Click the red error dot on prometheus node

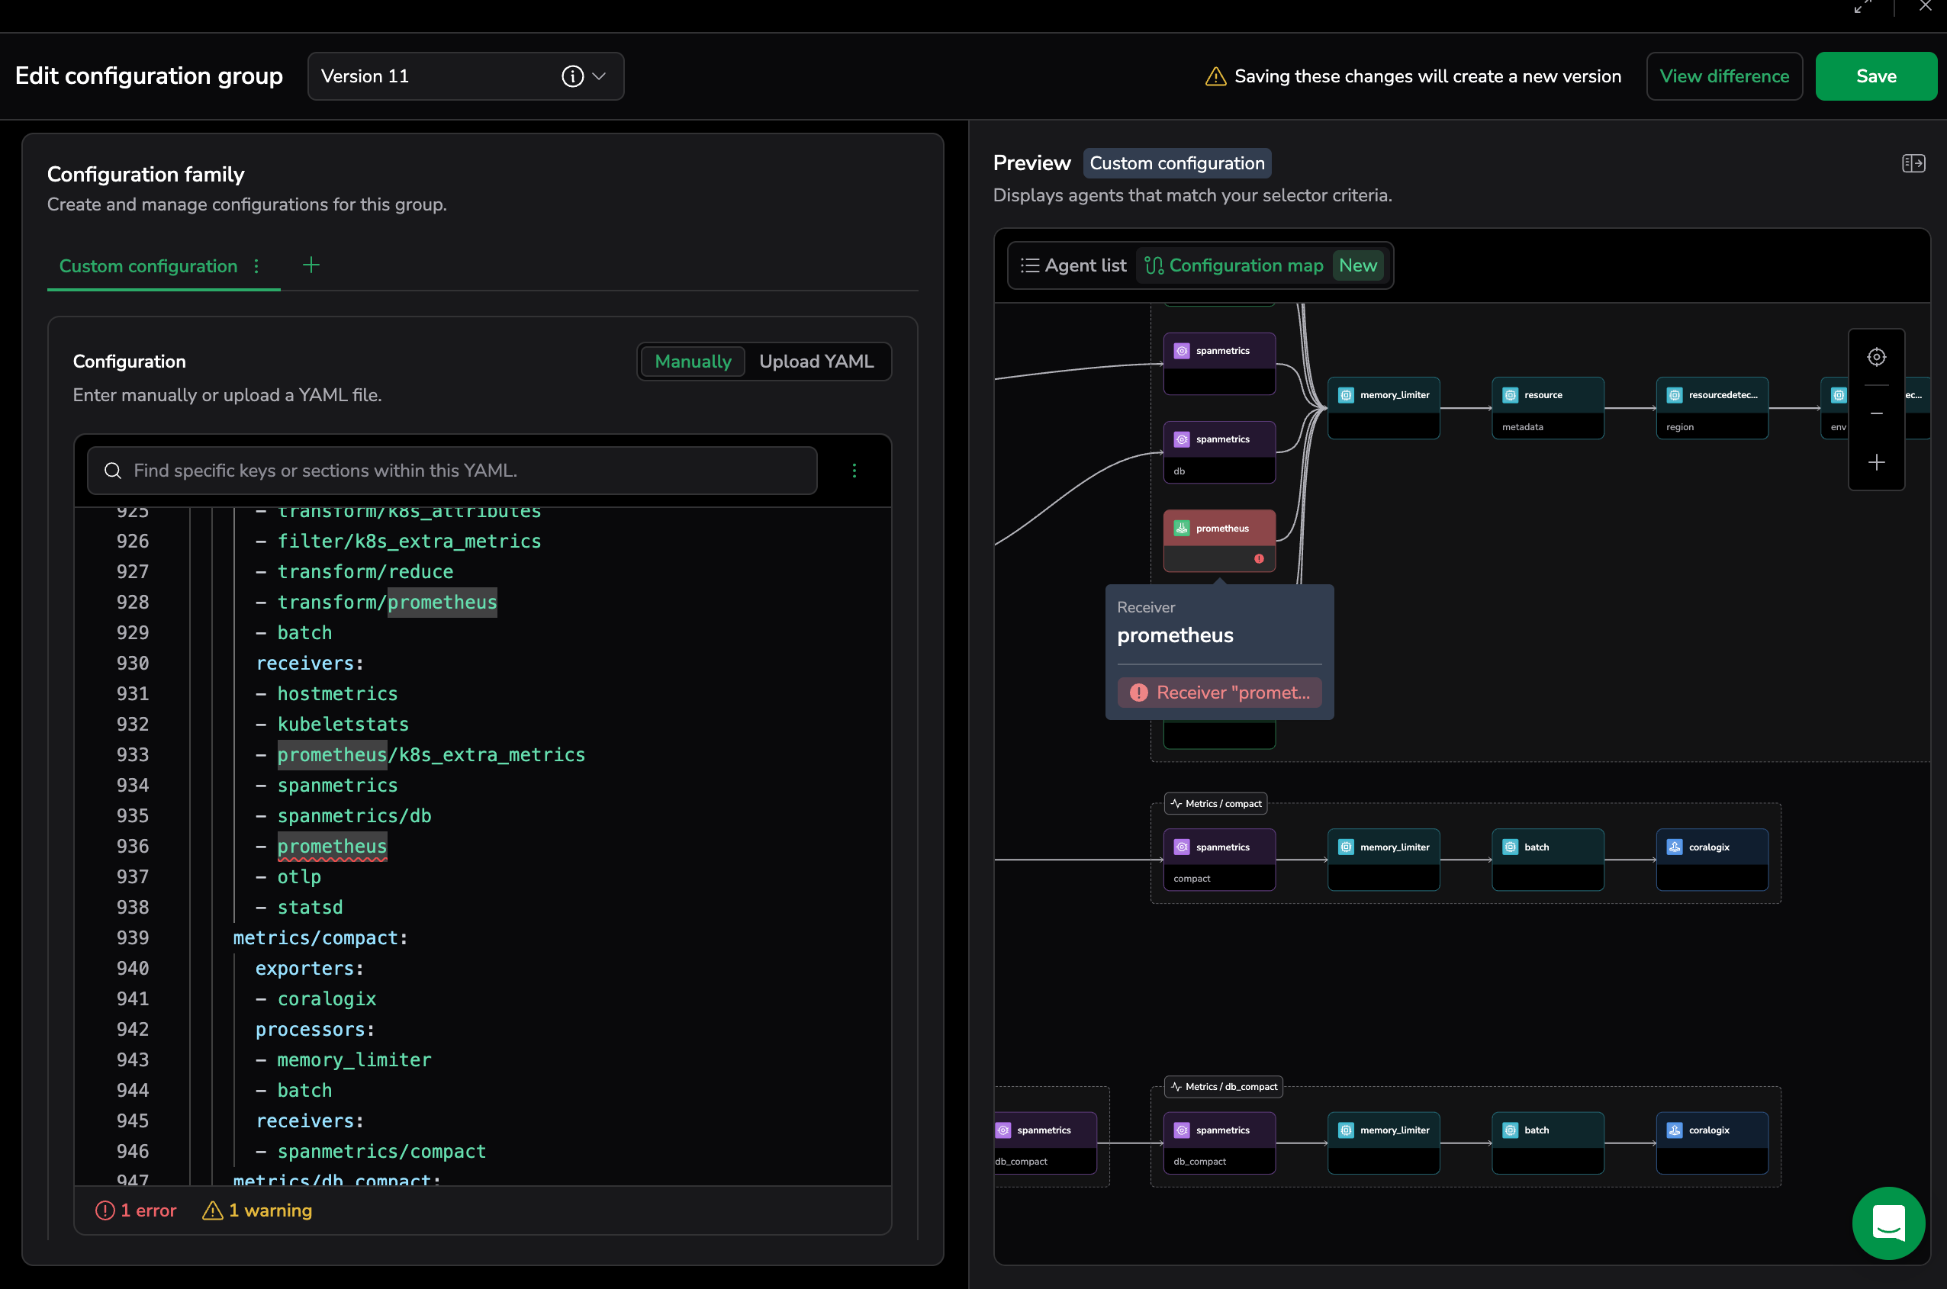coord(1258,558)
